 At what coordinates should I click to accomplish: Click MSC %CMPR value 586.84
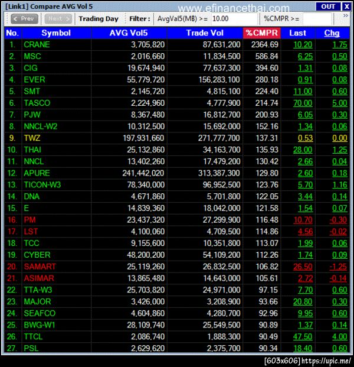[267, 56]
